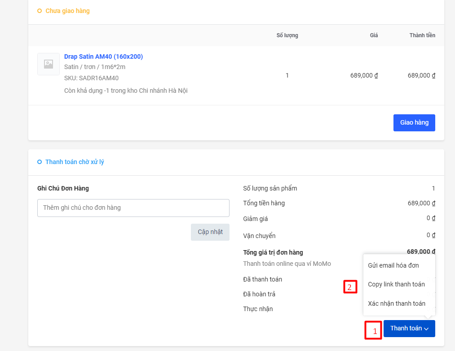Click the Tổng giá trị đơn hàng label
The image size is (455, 351).
pos(273,252)
